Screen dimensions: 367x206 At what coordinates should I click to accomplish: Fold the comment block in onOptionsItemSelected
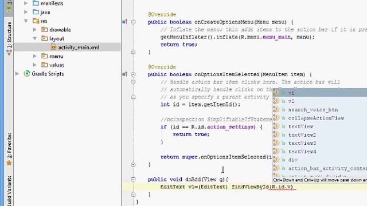point(133,82)
